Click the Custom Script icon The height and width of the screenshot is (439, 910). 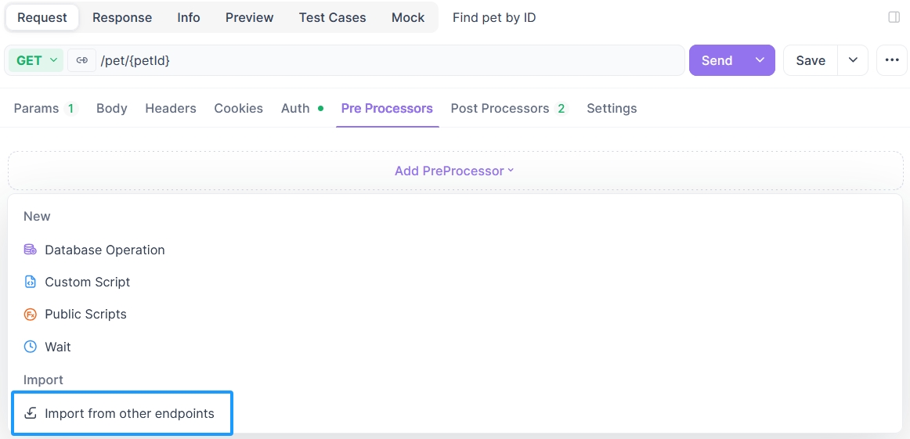pos(31,282)
